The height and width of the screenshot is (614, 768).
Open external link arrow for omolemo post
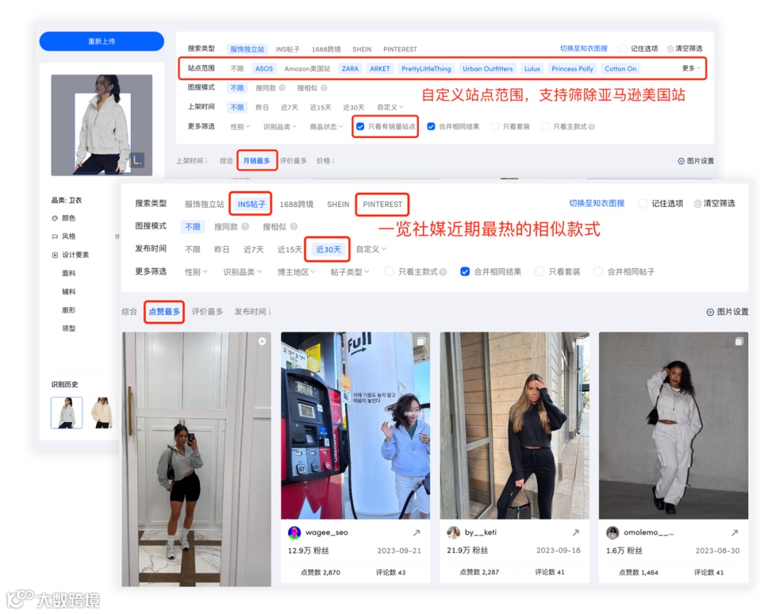point(735,532)
